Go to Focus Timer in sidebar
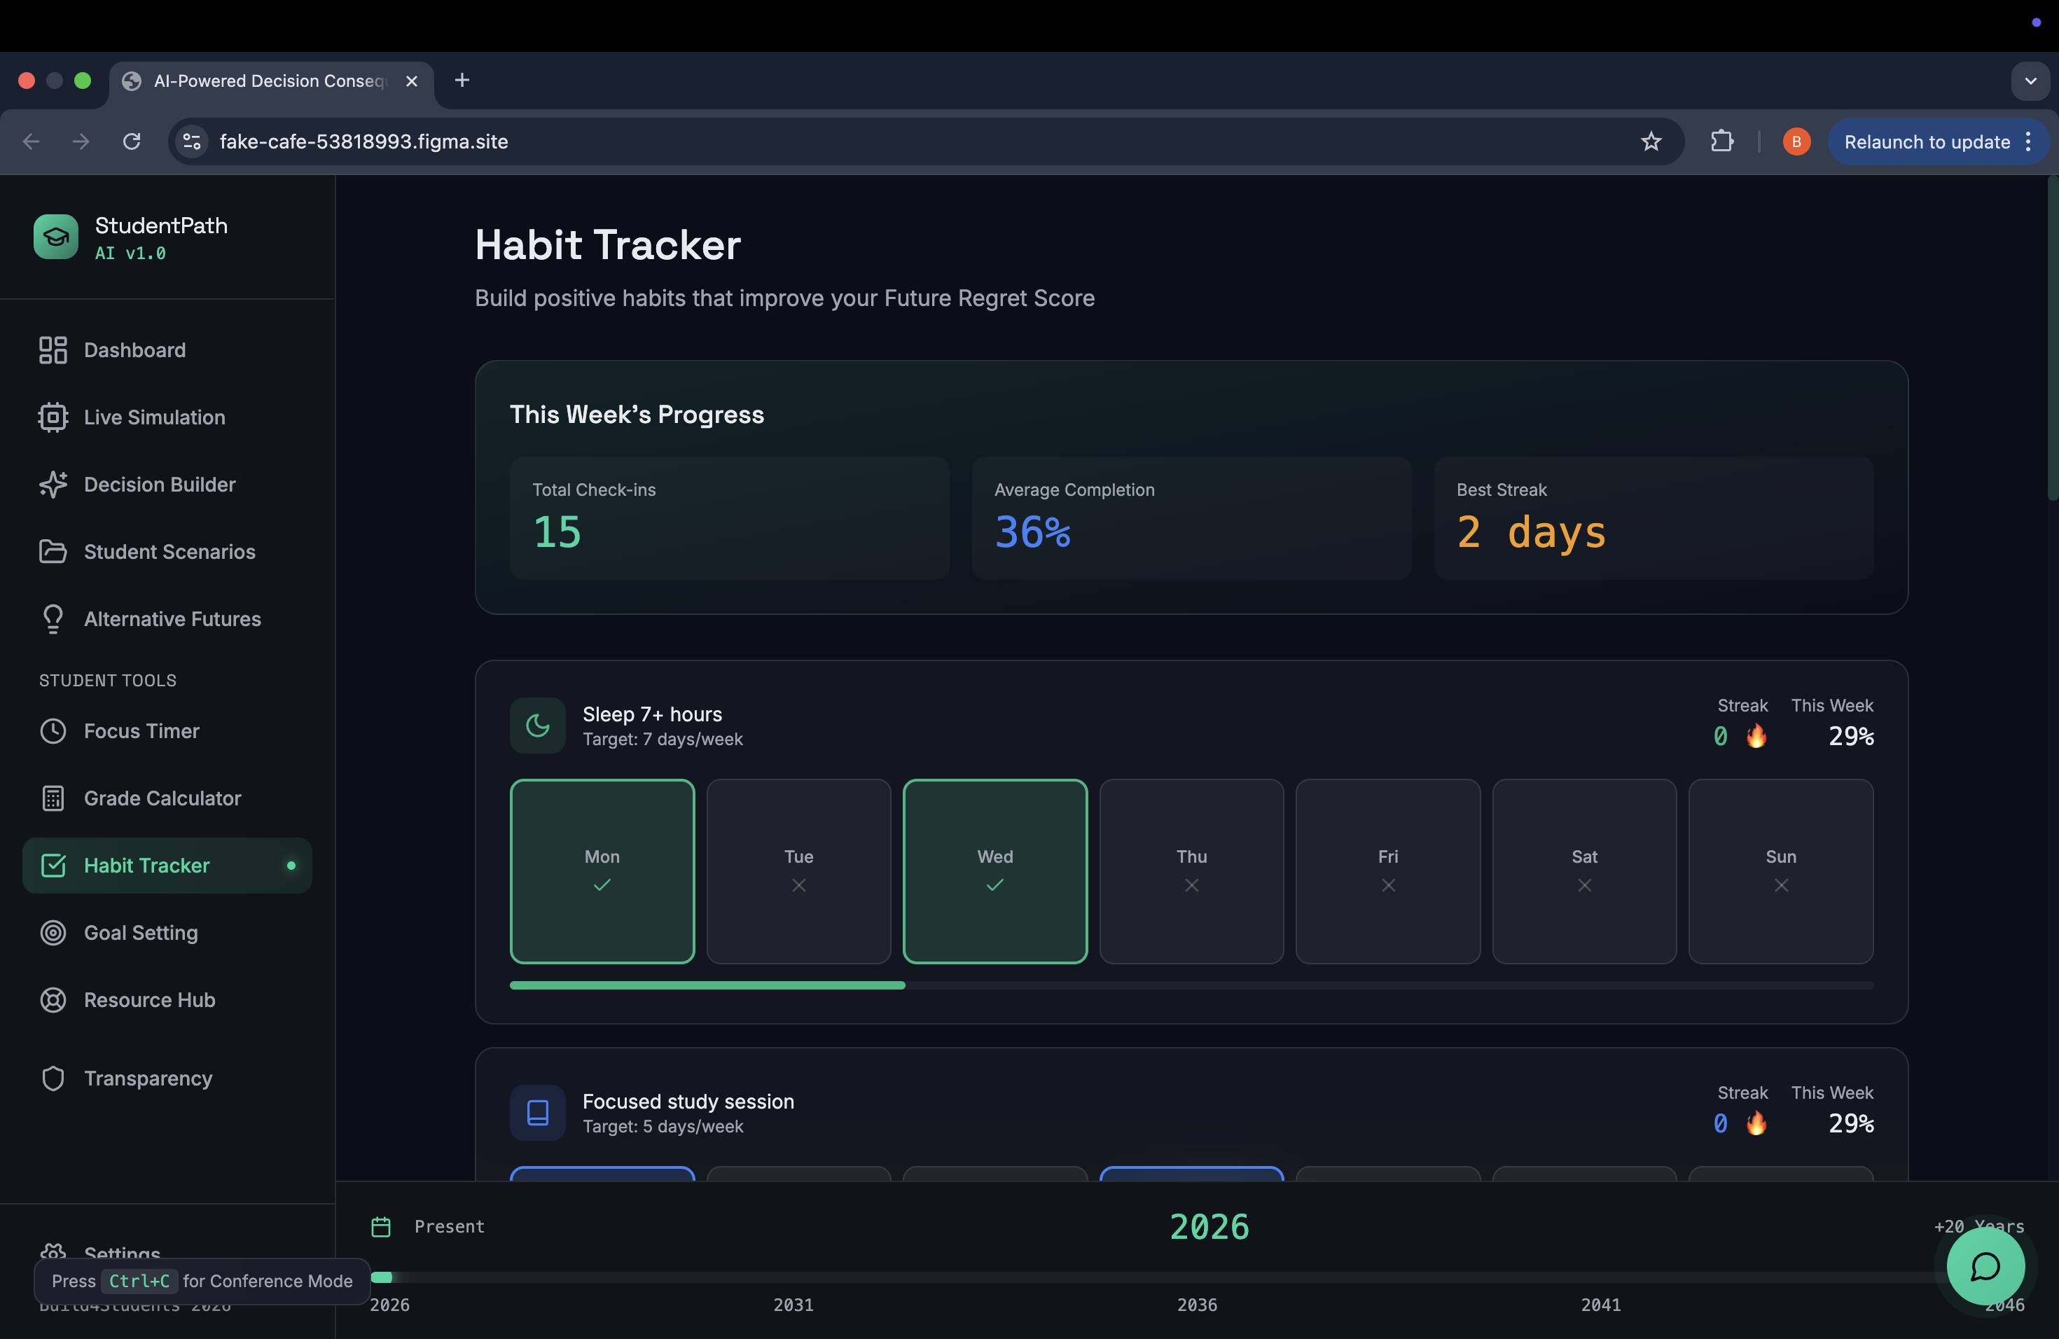 [x=141, y=731]
